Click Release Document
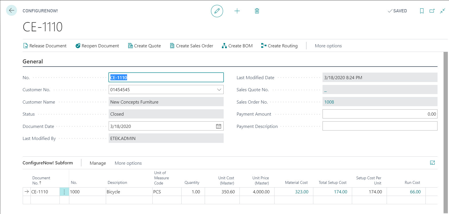This screenshot has height=214, width=449. [x=45, y=46]
